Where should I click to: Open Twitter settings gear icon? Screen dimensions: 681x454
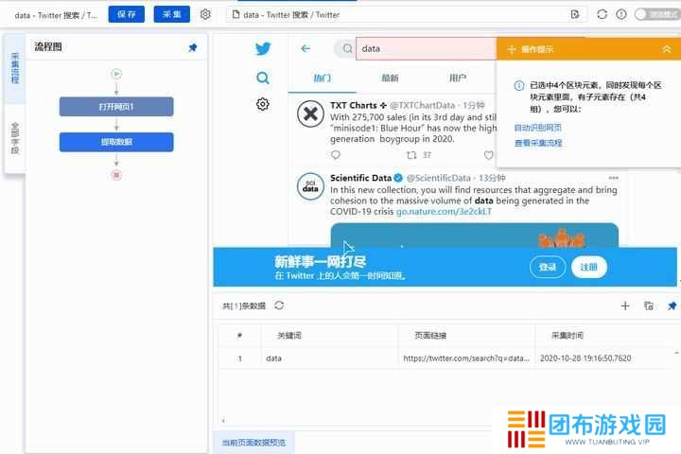pos(263,104)
